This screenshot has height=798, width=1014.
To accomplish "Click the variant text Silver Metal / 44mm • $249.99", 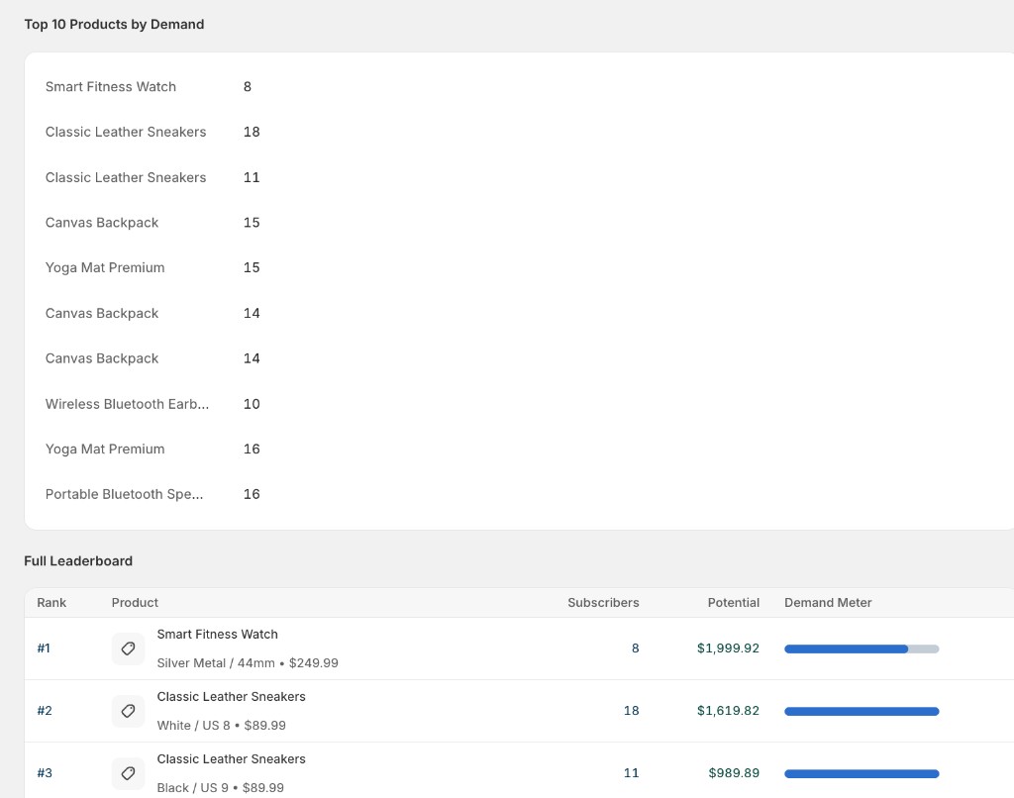I will (248, 662).
